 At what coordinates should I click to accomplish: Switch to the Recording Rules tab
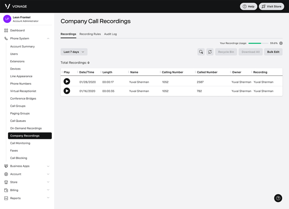(90, 34)
